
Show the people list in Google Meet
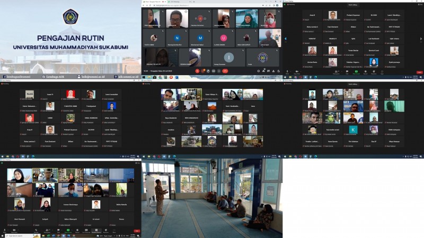(x=263, y=71)
